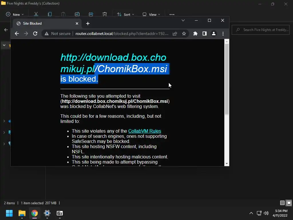The height and width of the screenshot is (220, 293).
Task: Click the scroll-up arrow in Chrome scrollbar
Action: 227,42
